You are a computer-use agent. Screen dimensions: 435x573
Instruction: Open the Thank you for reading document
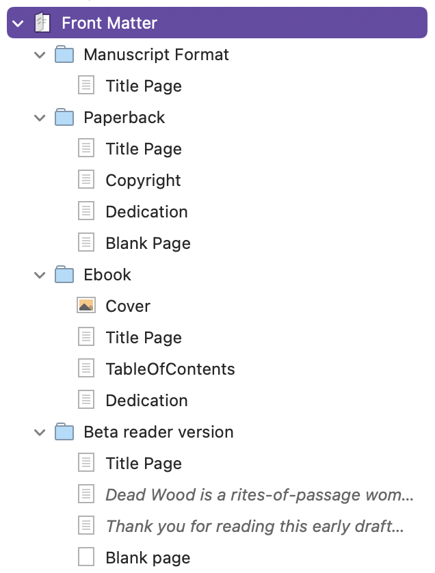254,526
